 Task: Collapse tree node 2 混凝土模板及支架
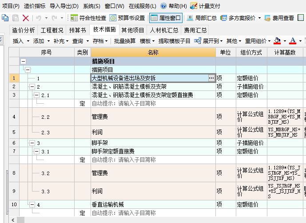[32, 86]
